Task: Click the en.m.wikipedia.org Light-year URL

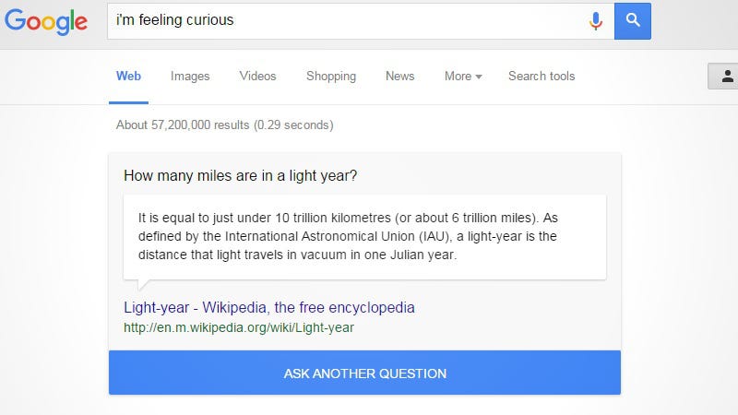Action: point(239,327)
